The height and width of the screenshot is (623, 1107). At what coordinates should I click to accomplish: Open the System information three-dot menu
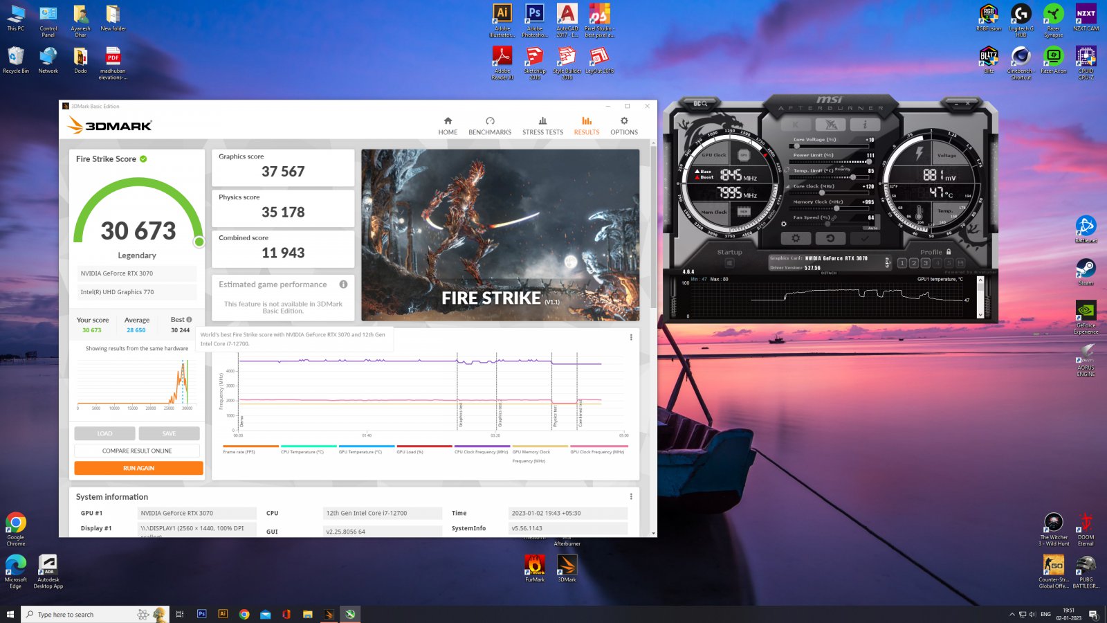click(631, 496)
